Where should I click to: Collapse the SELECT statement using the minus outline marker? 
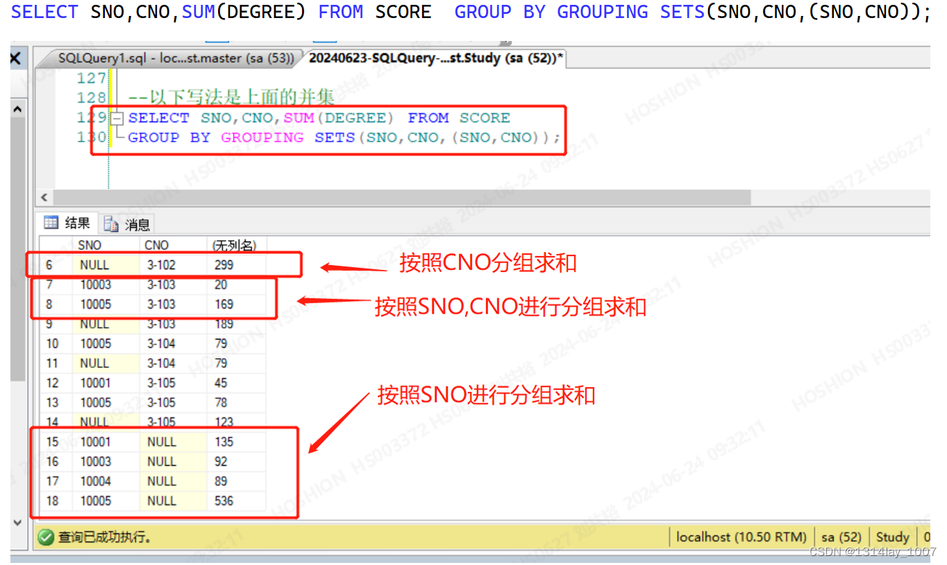[x=116, y=118]
